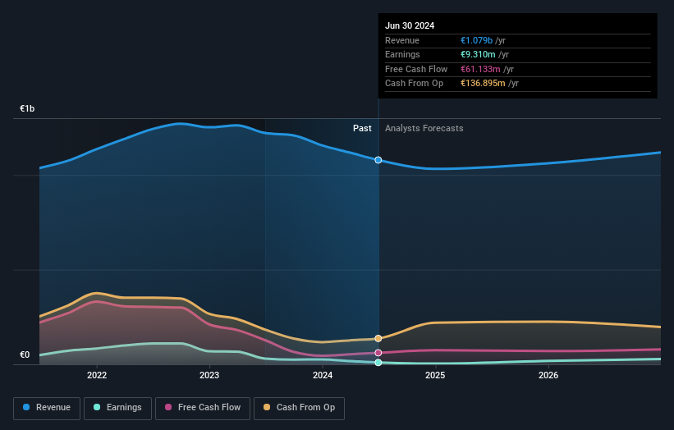This screenshot has height=430, width=674.
Task: Click the €61.133m free cash flow value
Action: coord(480,69)
